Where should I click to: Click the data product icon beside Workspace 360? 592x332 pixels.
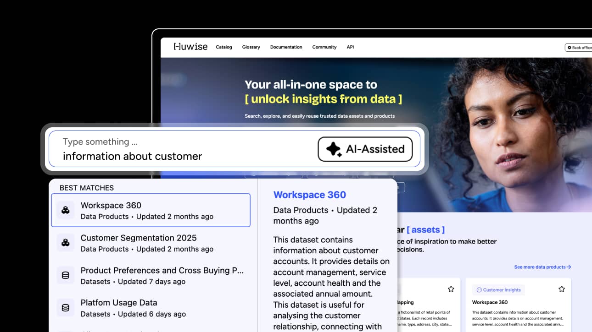66,210
